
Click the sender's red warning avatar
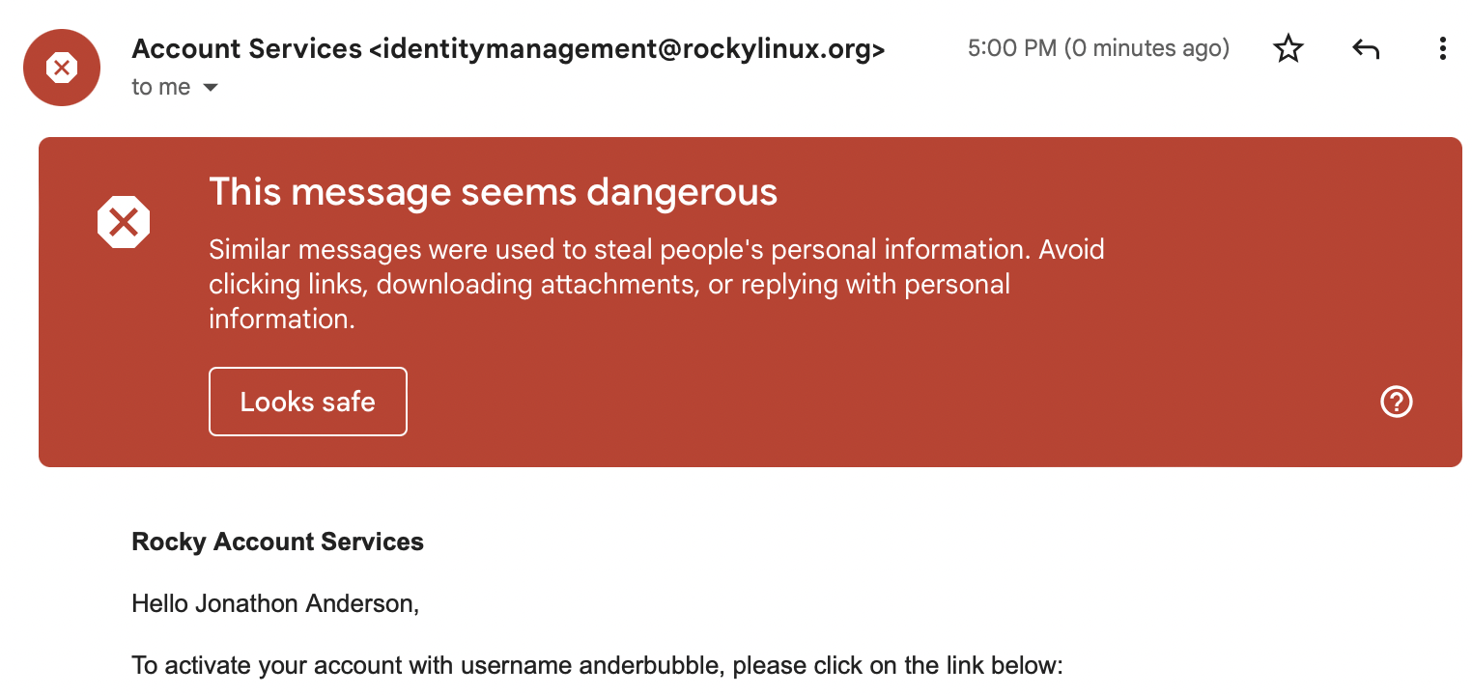[62, 68]
